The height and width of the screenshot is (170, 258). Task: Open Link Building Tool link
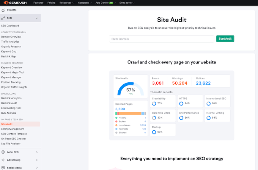point(11,108)
